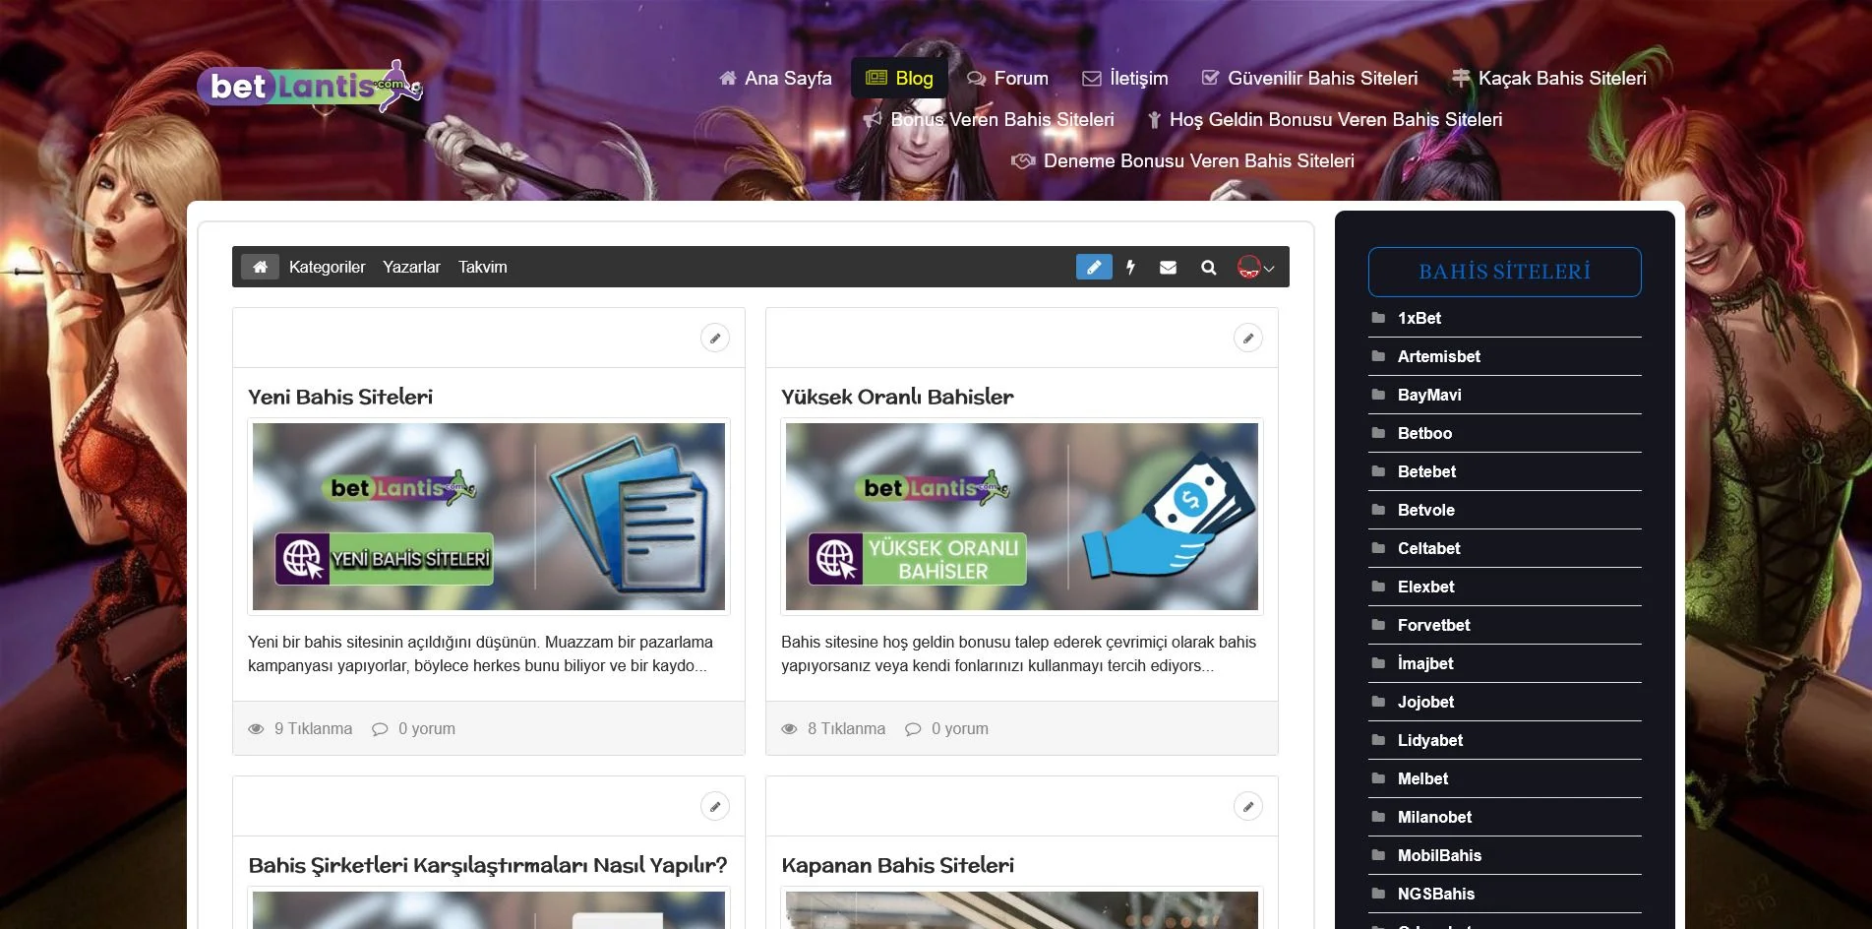The height and width of the screenshot is (929, 1872).
Task: Select the Blog navigation tab
Action: pyautogui.click(x=899, y=78)
